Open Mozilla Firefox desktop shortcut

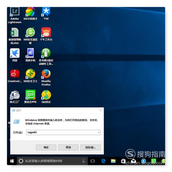pyautogui.click(x=46, y=78)
